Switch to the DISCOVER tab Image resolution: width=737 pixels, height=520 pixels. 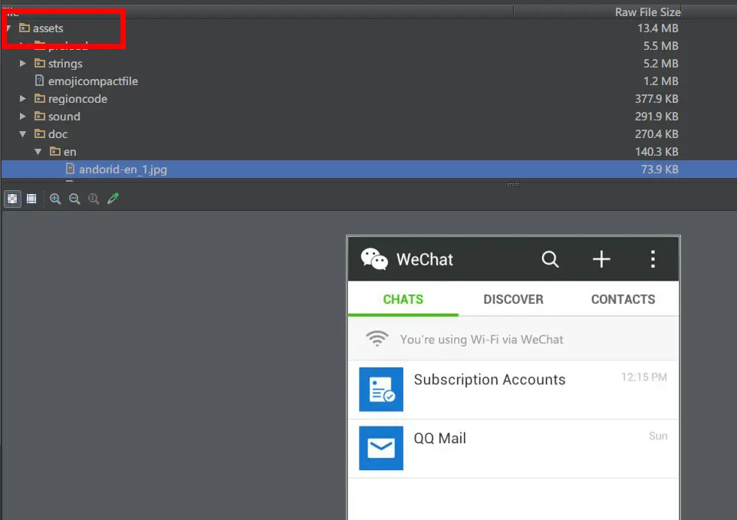coord(513,299)
